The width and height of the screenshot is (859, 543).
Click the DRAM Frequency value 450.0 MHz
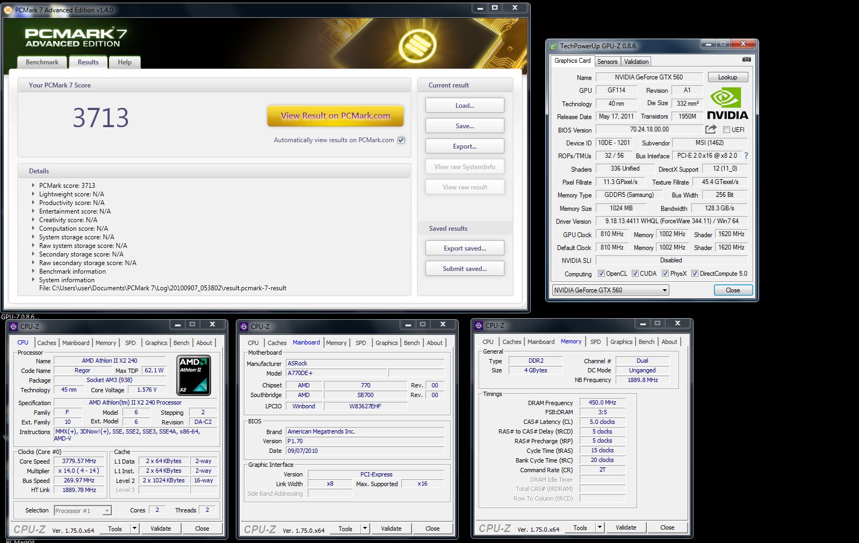(x=602, y=402)
